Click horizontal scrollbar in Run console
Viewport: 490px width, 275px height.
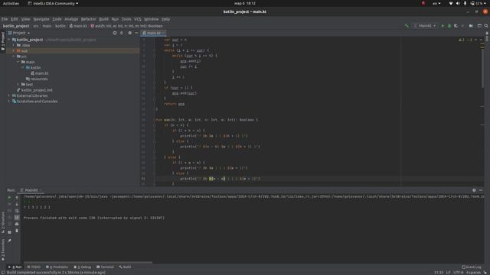tap(88, 263)
